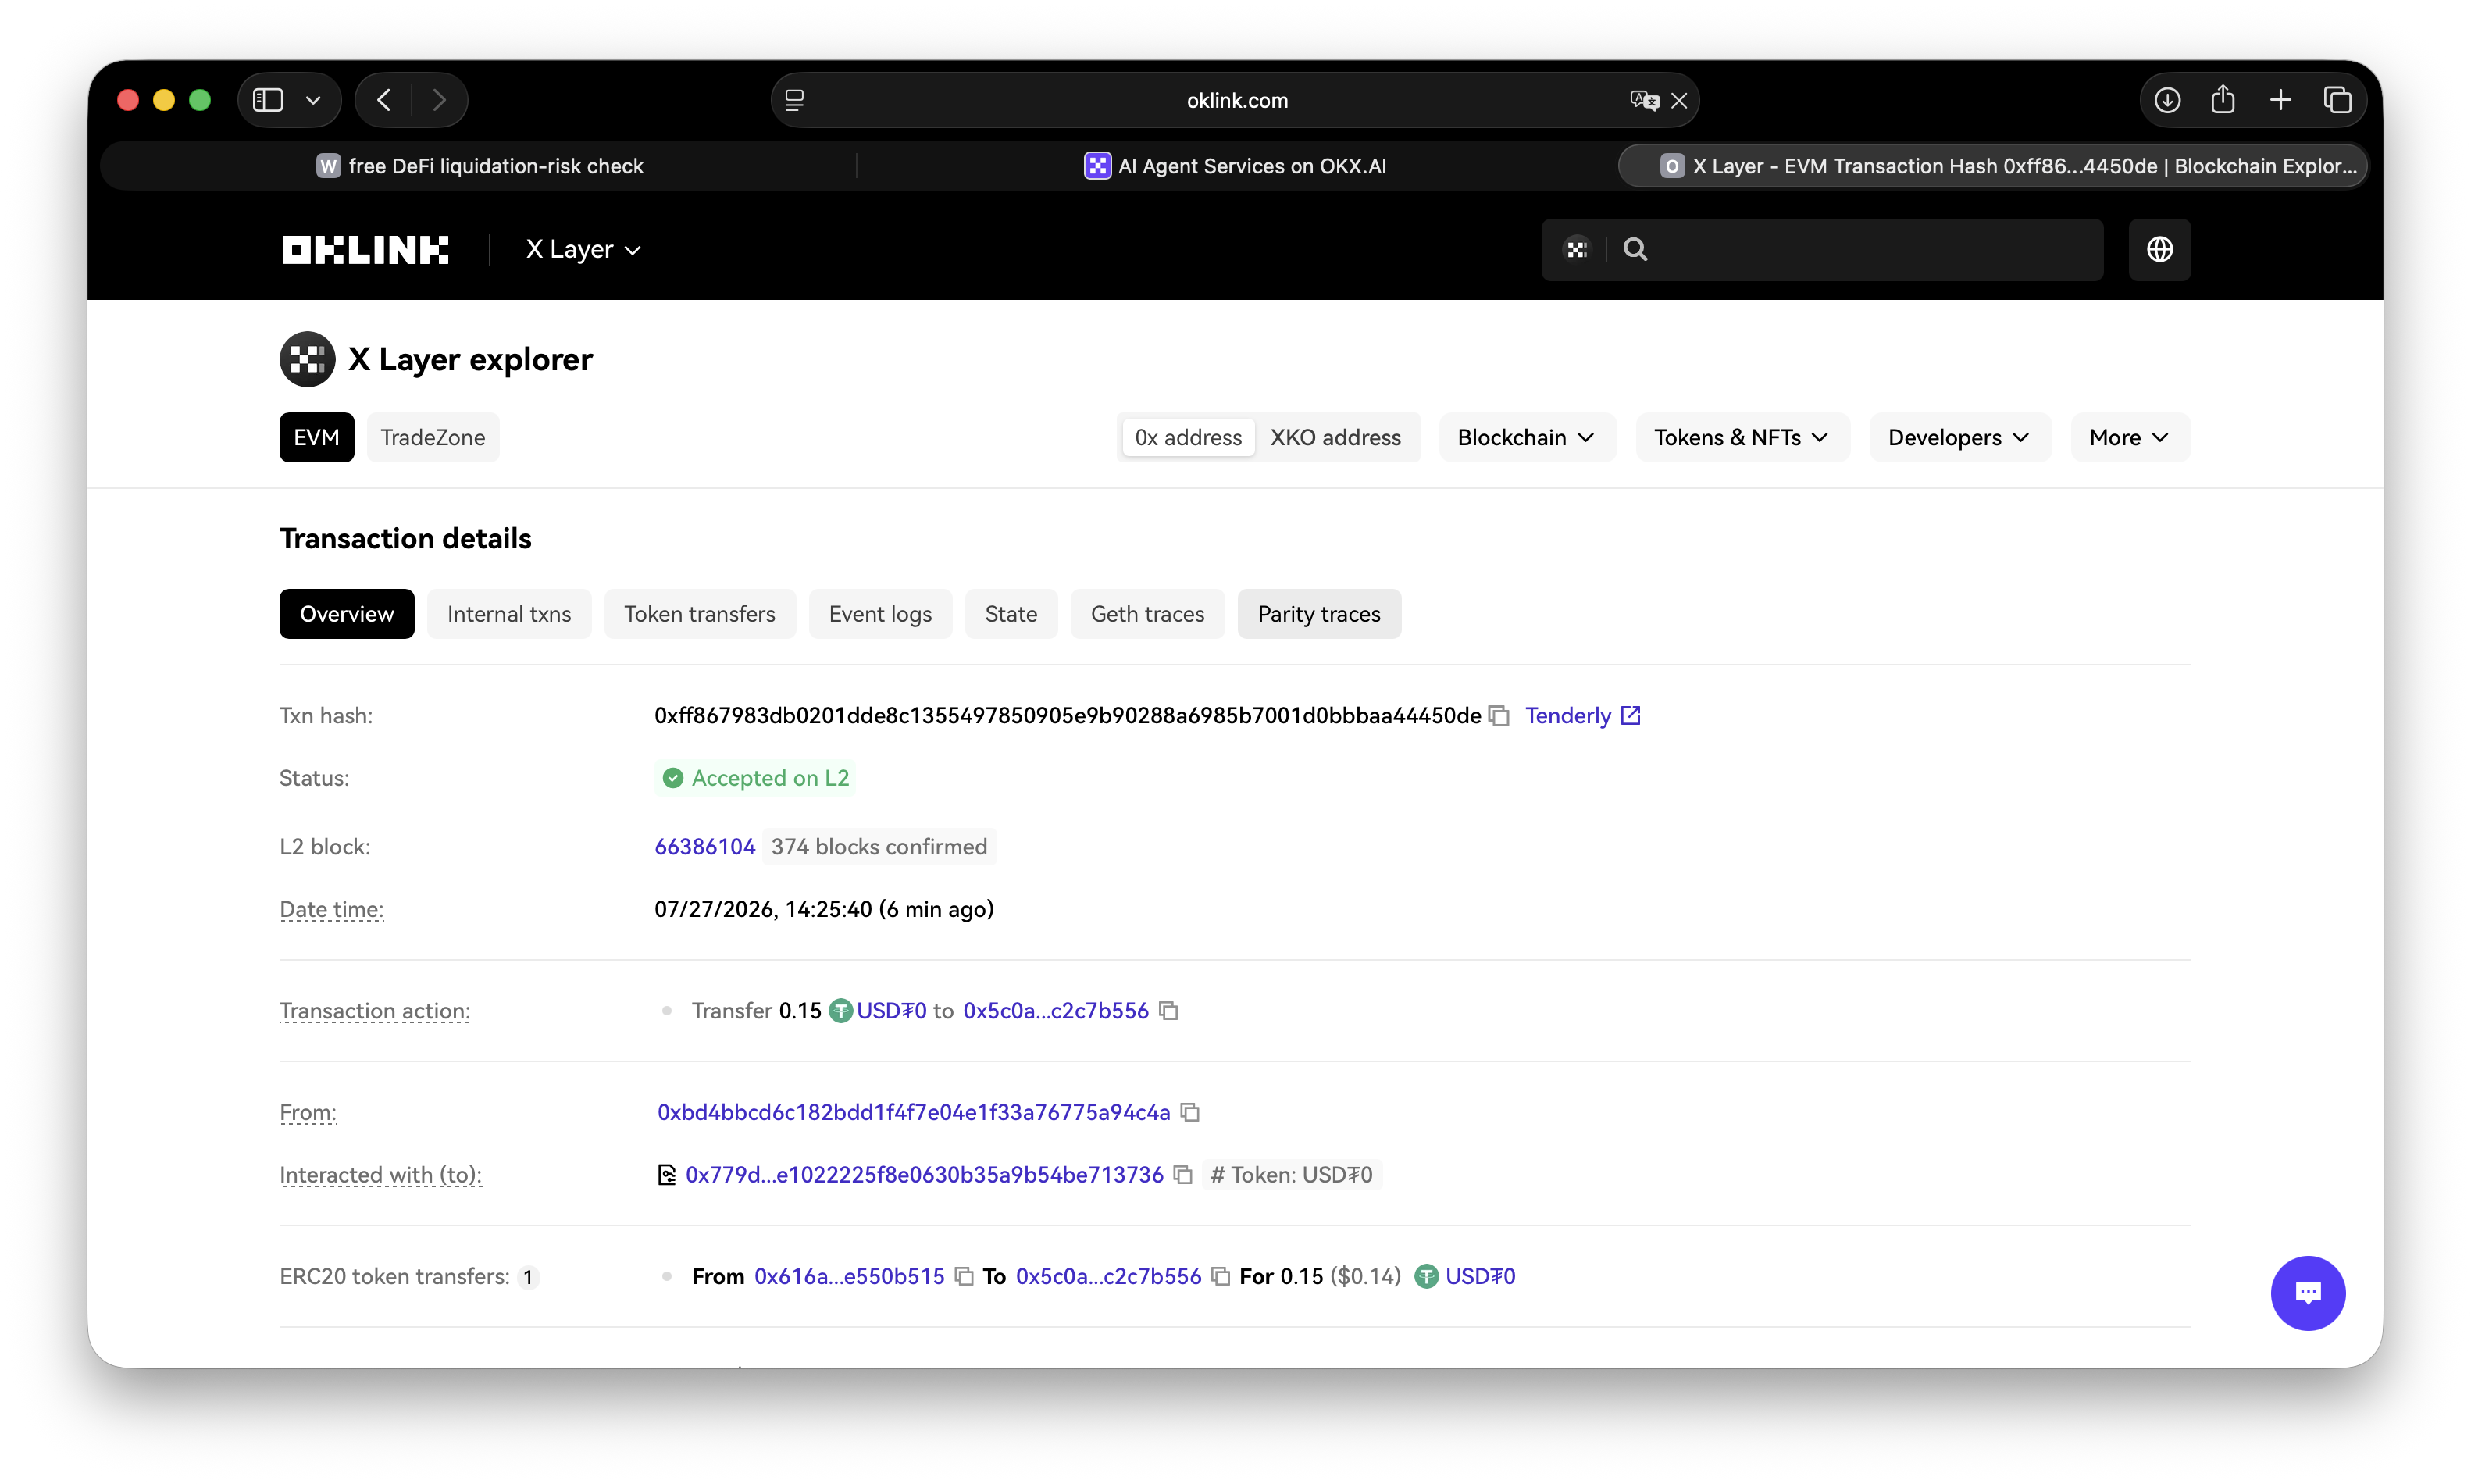Focus the oklink.com address bar
The height and width of the screenshot is (1484, 2471).
1235,100
